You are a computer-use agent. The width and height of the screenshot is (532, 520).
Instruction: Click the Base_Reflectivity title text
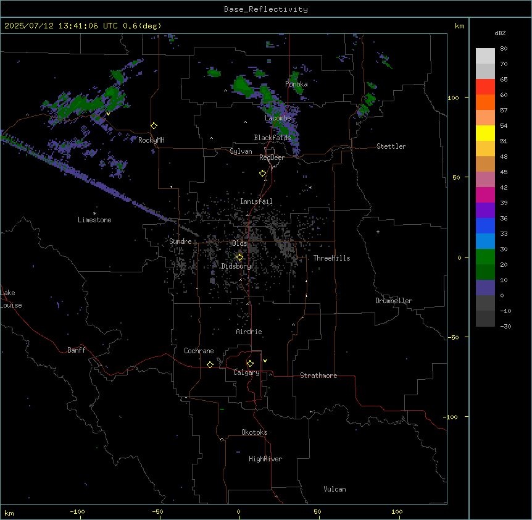266,9
